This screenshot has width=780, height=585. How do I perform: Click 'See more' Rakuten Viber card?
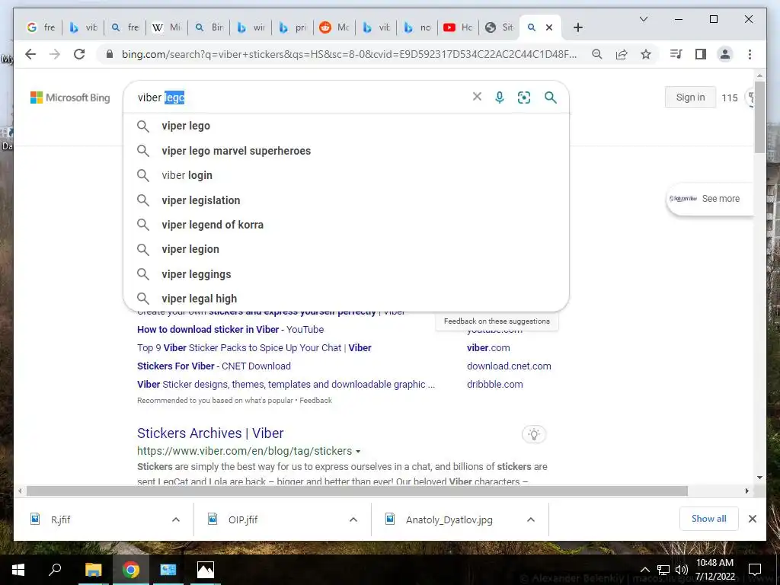click(711, 199)
